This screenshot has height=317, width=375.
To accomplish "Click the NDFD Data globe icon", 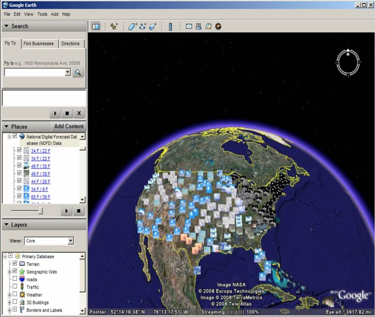I will (x=22, y=136).
